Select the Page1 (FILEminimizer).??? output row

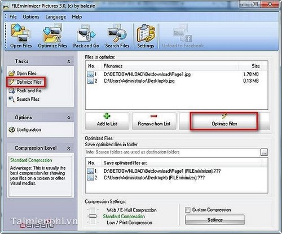[177, 171]
